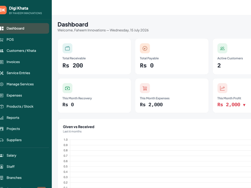Open the Invoices page

point(25,62)
